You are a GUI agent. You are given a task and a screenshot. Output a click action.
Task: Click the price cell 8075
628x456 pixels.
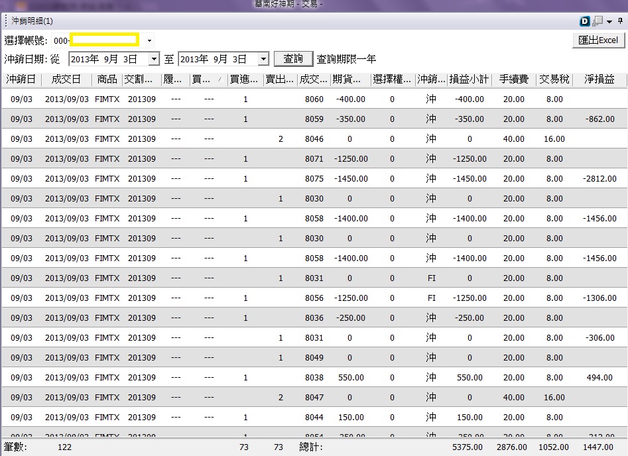[314, 178]
